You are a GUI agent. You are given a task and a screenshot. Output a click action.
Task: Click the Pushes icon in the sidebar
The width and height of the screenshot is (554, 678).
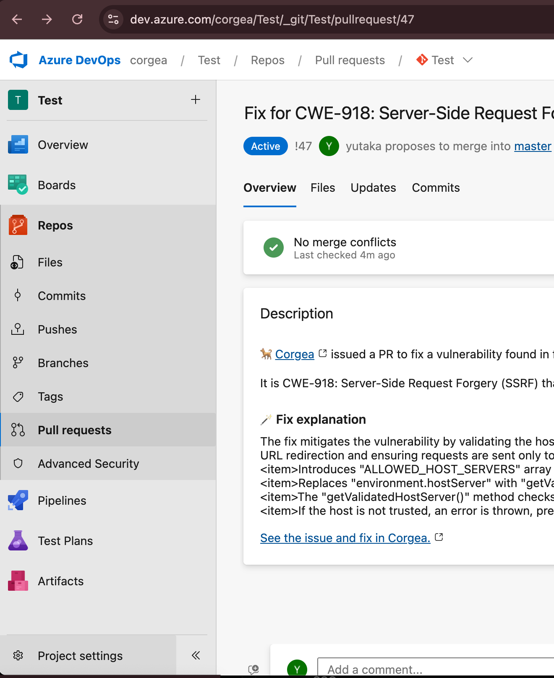tap(18, 329)
